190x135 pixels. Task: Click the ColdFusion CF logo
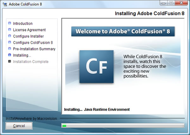97,66
